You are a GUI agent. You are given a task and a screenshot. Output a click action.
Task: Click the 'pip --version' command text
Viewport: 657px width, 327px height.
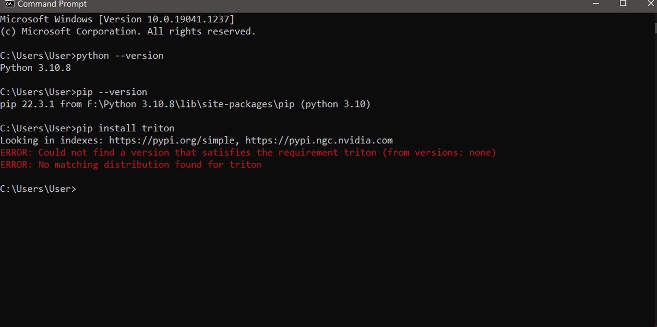click(x=112, y=92)
